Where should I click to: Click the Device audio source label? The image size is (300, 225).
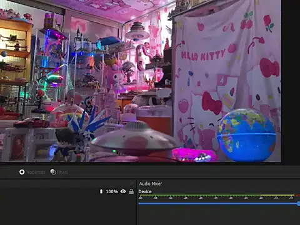coord(145,191)
